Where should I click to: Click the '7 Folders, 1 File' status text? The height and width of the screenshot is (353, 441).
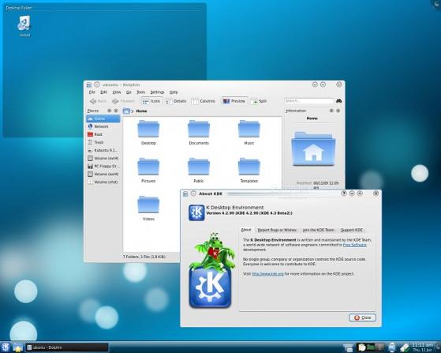[144, 257]
